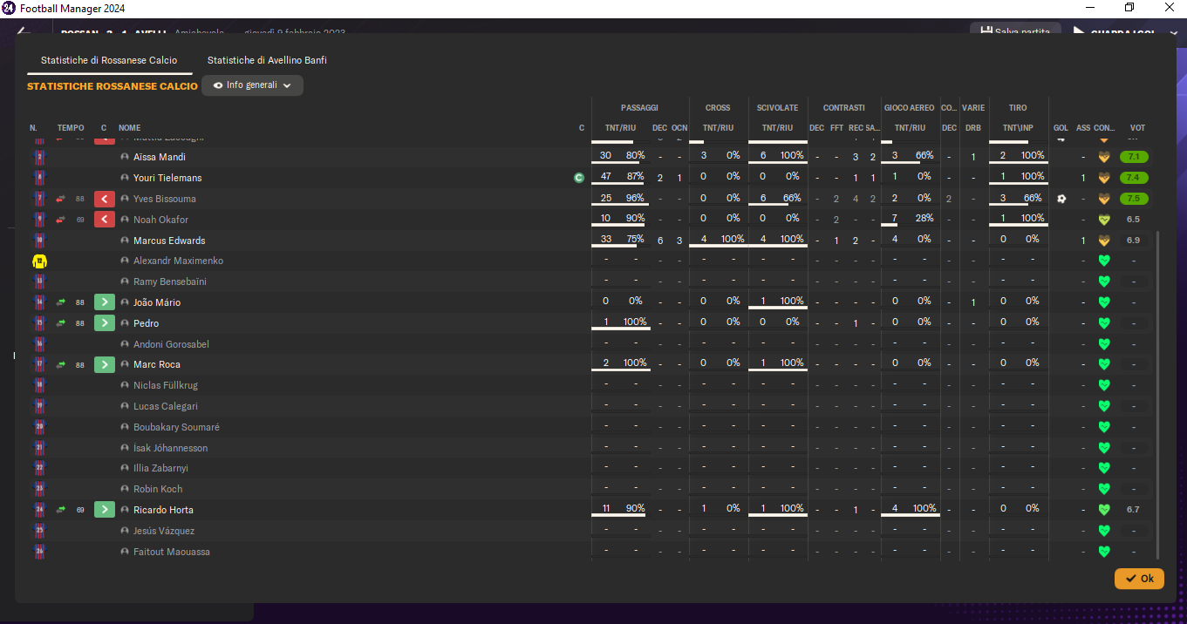Click green substituted-on chevron for Ricardo Horta
The width and height of the screenshot is (1187, 624).
(x=105, y=510)
